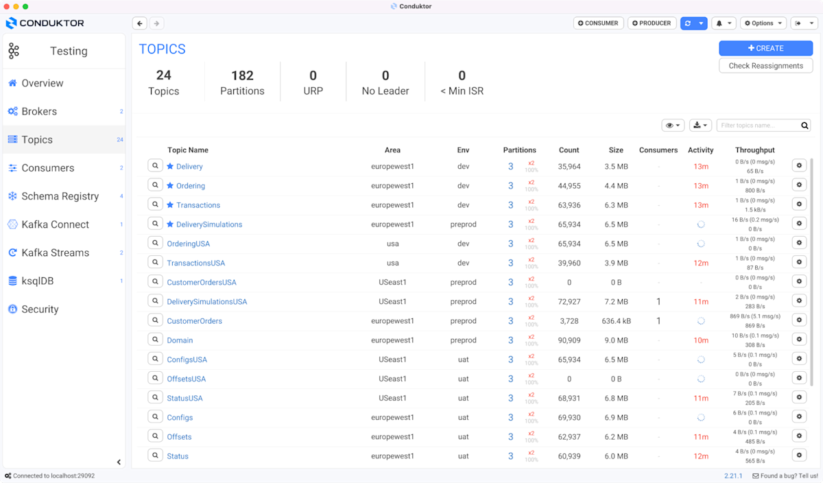The height and width of the screenshot is (483, 823).
Task: Click partitions number 3 for CustomerOrders
Action: pos(510,320)
